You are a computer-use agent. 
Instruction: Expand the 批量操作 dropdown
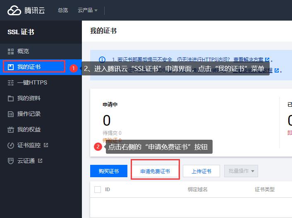tap(241, 171)
